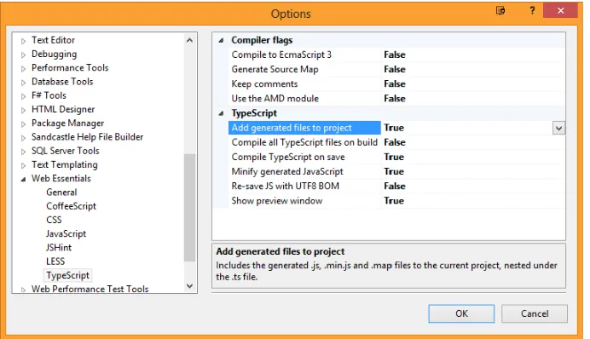
Task: Collapse the TypeScript property section
Action: [222, 113]
